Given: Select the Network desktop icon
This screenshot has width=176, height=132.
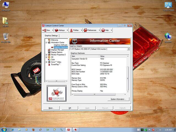Looking at the screenshot, I should pos(168,38).
